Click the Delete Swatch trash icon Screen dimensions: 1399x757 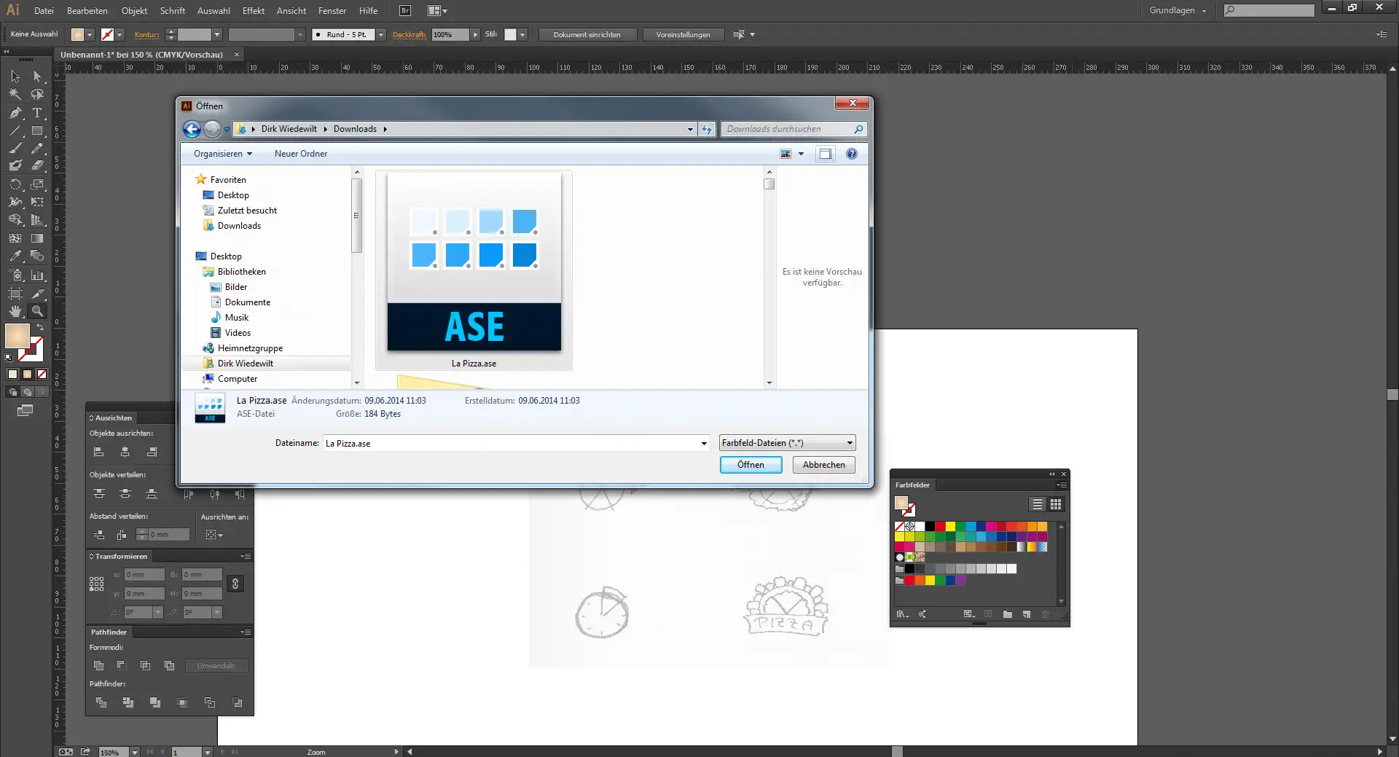1046,616
